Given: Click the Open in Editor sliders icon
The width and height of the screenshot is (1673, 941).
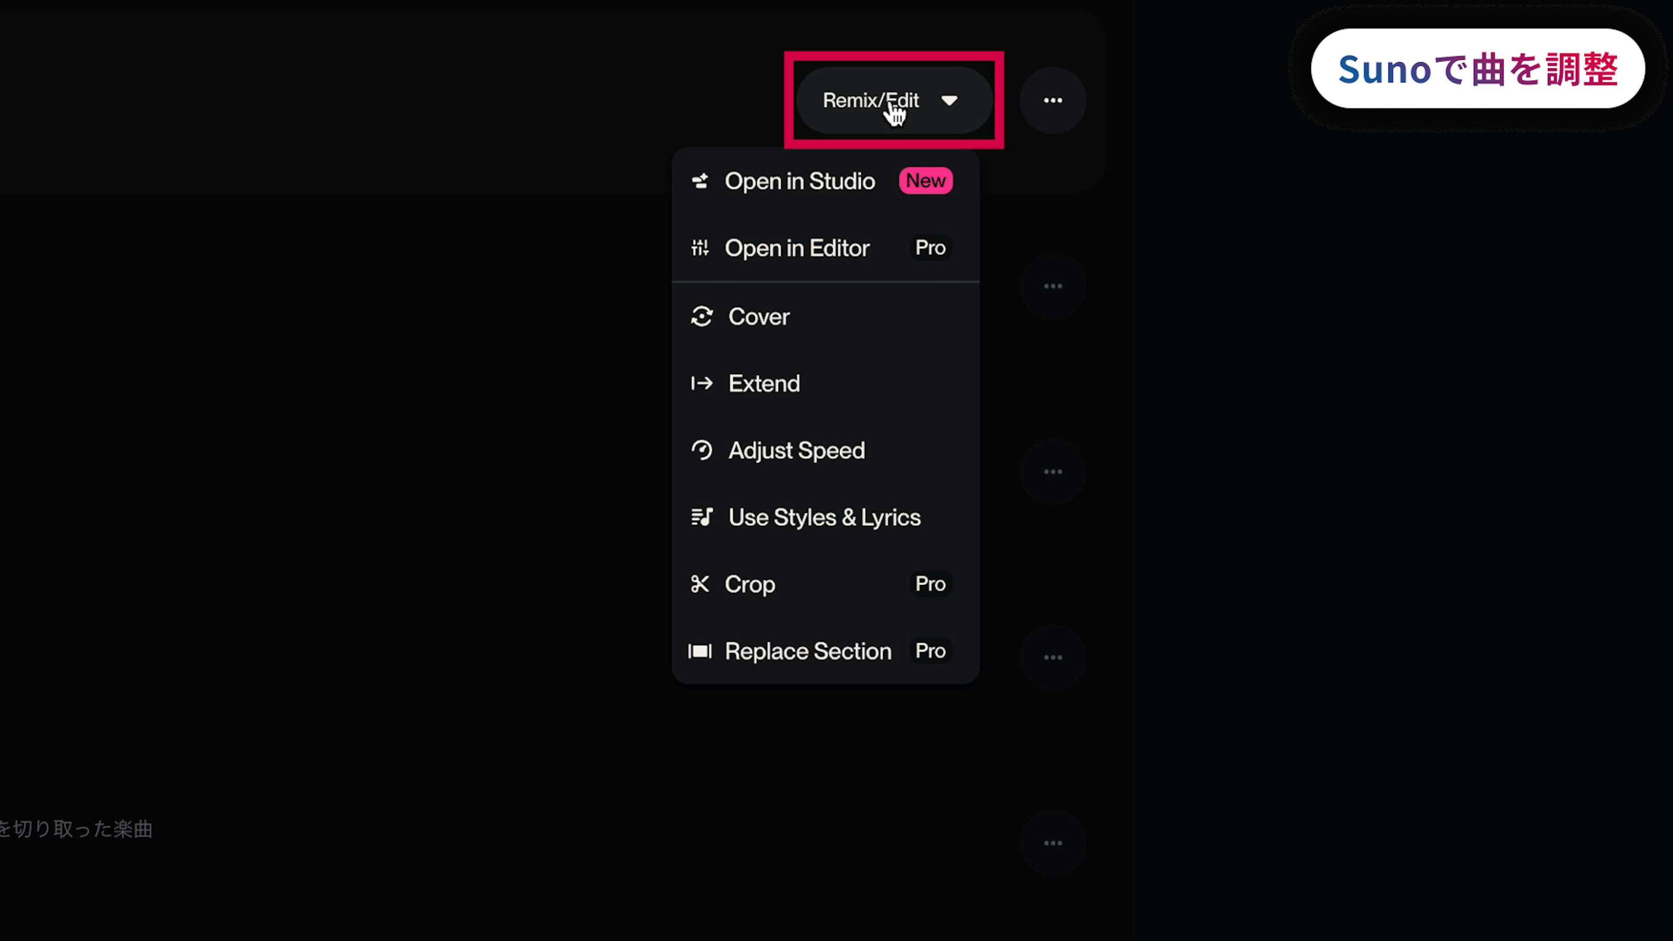Looking at the screenshot, I should click(699, 248).
